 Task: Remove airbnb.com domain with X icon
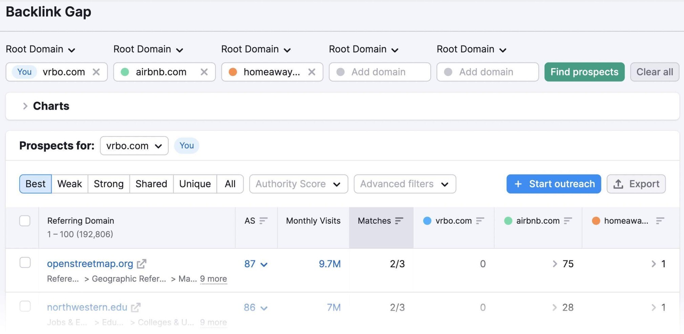[x=204, y=72]
